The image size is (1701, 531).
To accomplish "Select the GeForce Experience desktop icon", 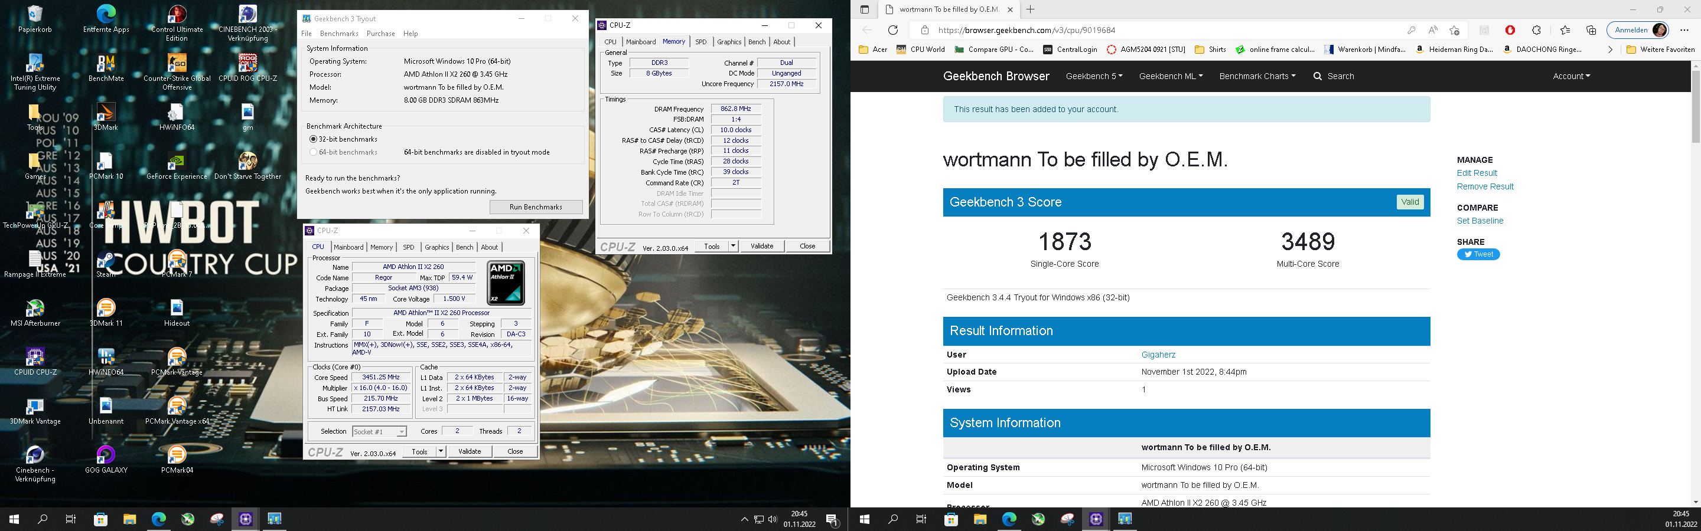I will click(x=177, y=166).
